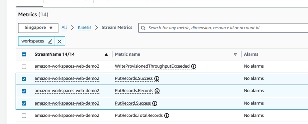Sort by Metric name column arrow
The height and width of the screenshot is (124, 308).
coord(235,54)
